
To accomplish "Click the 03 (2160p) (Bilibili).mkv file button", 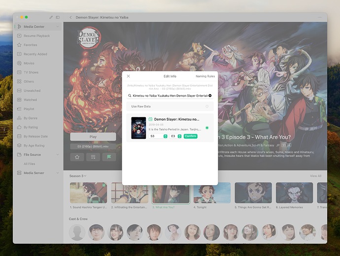I will [93, 146].
